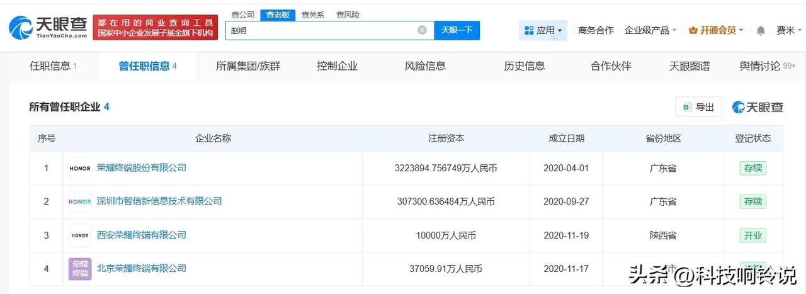Open the 合作伙伴 tab

611,66
